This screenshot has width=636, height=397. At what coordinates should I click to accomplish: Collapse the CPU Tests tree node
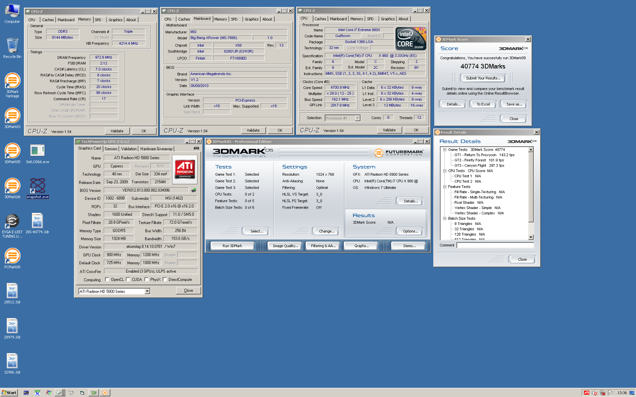point(445,171)
